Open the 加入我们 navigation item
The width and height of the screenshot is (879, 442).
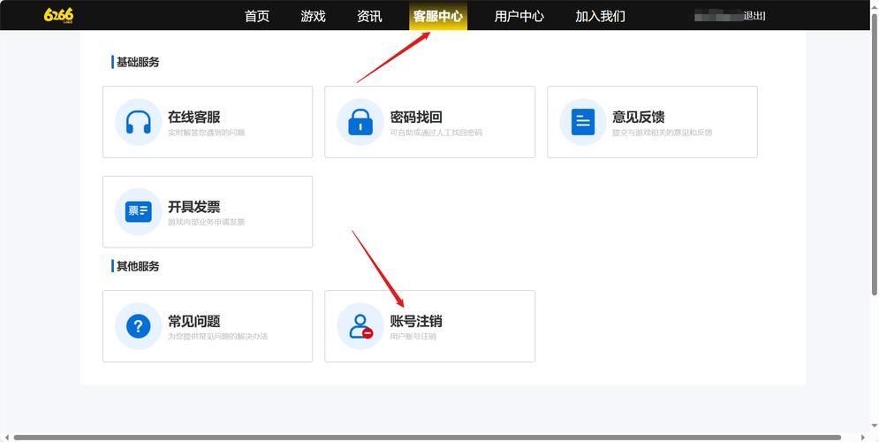[x=600, y=16]
